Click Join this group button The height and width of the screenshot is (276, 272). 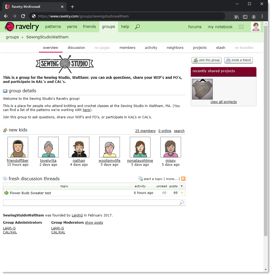(207, 60)
